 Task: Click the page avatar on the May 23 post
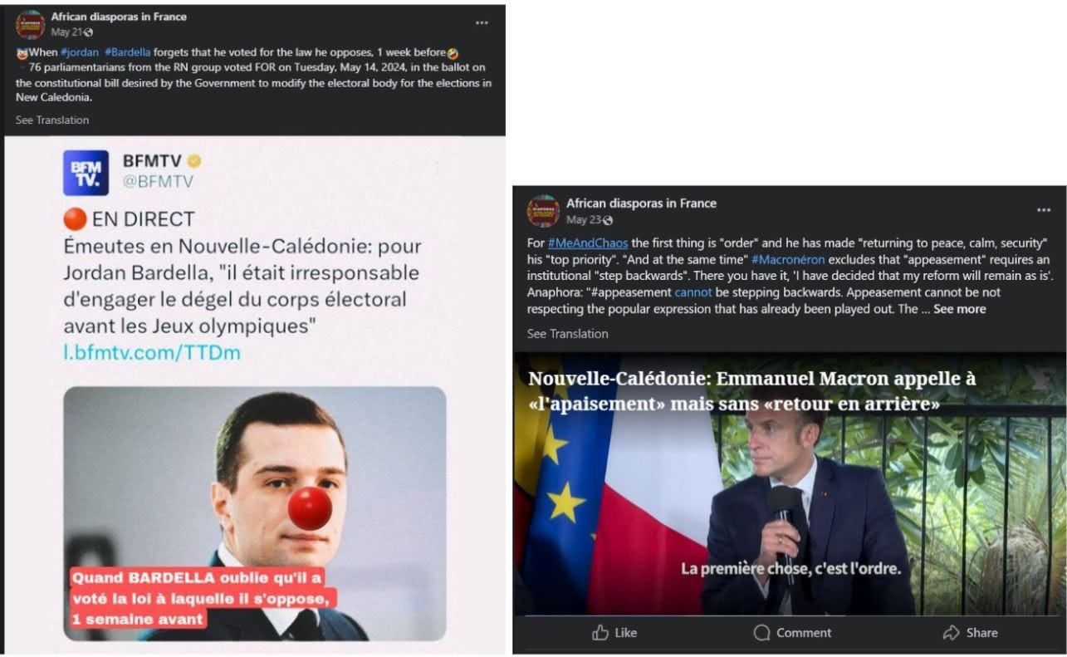tap(543, 211)
